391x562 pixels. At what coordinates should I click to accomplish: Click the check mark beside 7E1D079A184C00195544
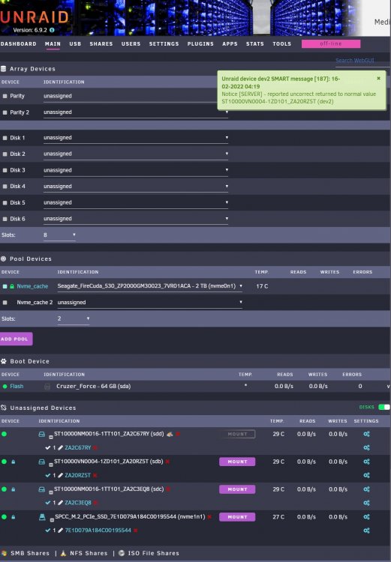[x=48, y=531]
